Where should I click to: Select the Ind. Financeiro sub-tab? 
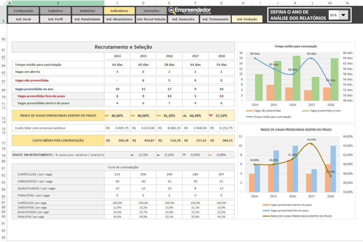tap(183, 19)
